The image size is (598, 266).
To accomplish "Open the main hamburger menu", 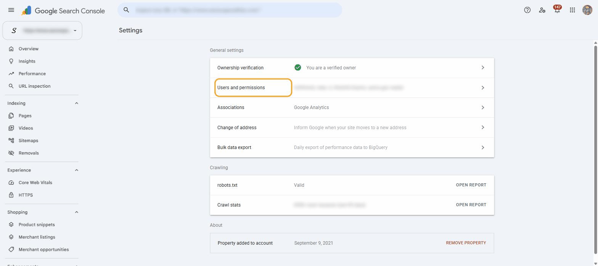I will [x=11, y=10].
